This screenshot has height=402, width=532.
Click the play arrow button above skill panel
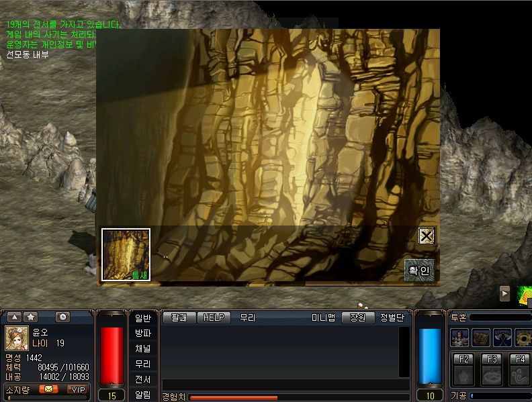coord(504,293)
